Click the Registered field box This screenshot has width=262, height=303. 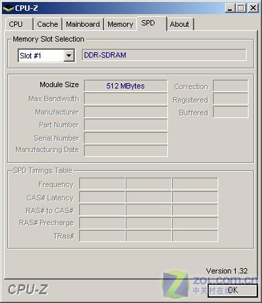click(x=230, y=99)
